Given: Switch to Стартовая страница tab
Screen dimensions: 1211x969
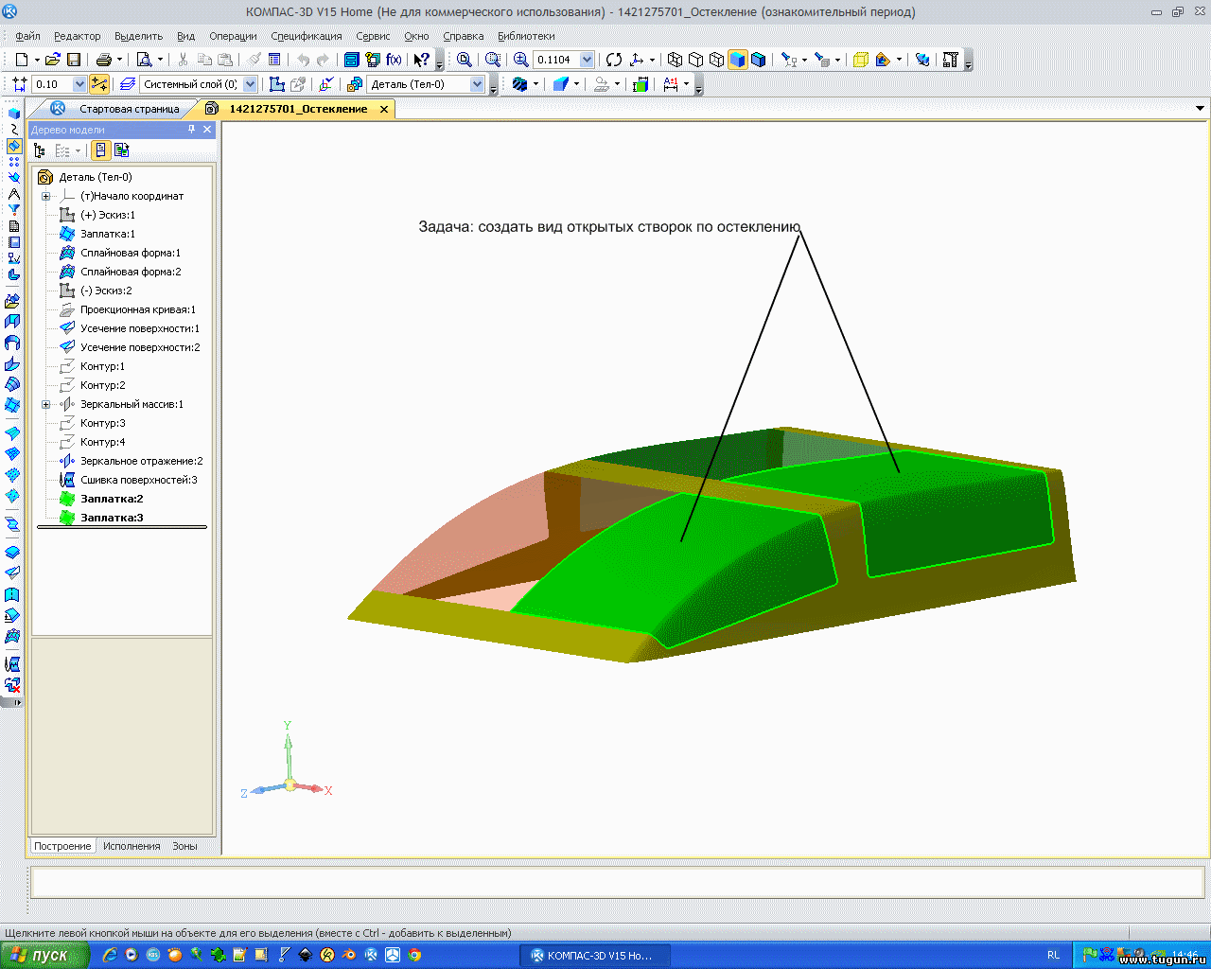Looking at the screenshot, I should coord(129,109).
